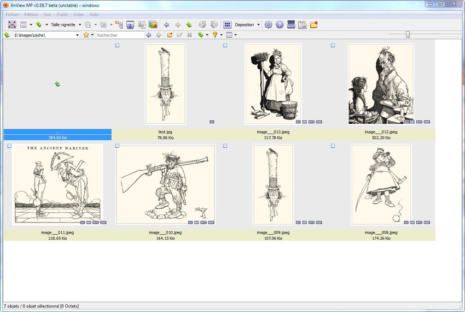Click the rename pencil icon

tap(179, 35)
